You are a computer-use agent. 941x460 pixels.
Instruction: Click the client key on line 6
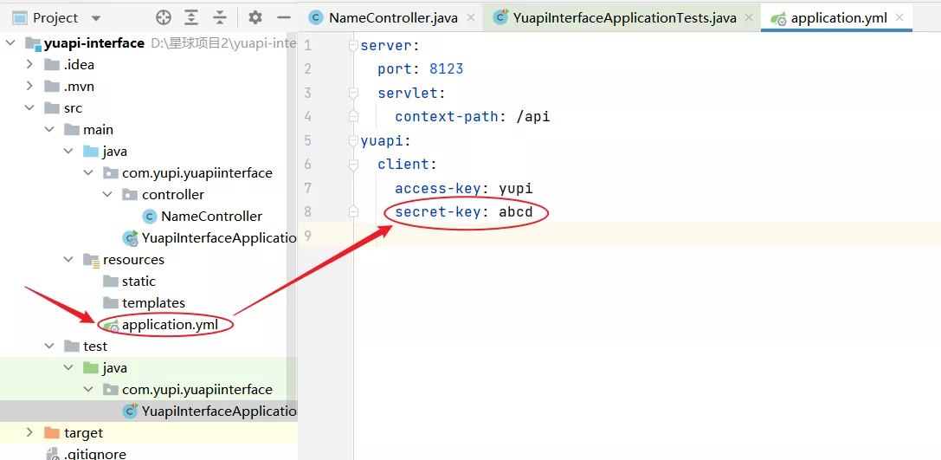pos(403,164)
